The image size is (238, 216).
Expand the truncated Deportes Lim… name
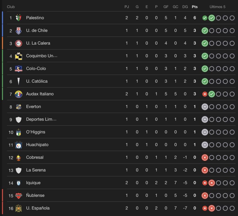coord(41,119)
